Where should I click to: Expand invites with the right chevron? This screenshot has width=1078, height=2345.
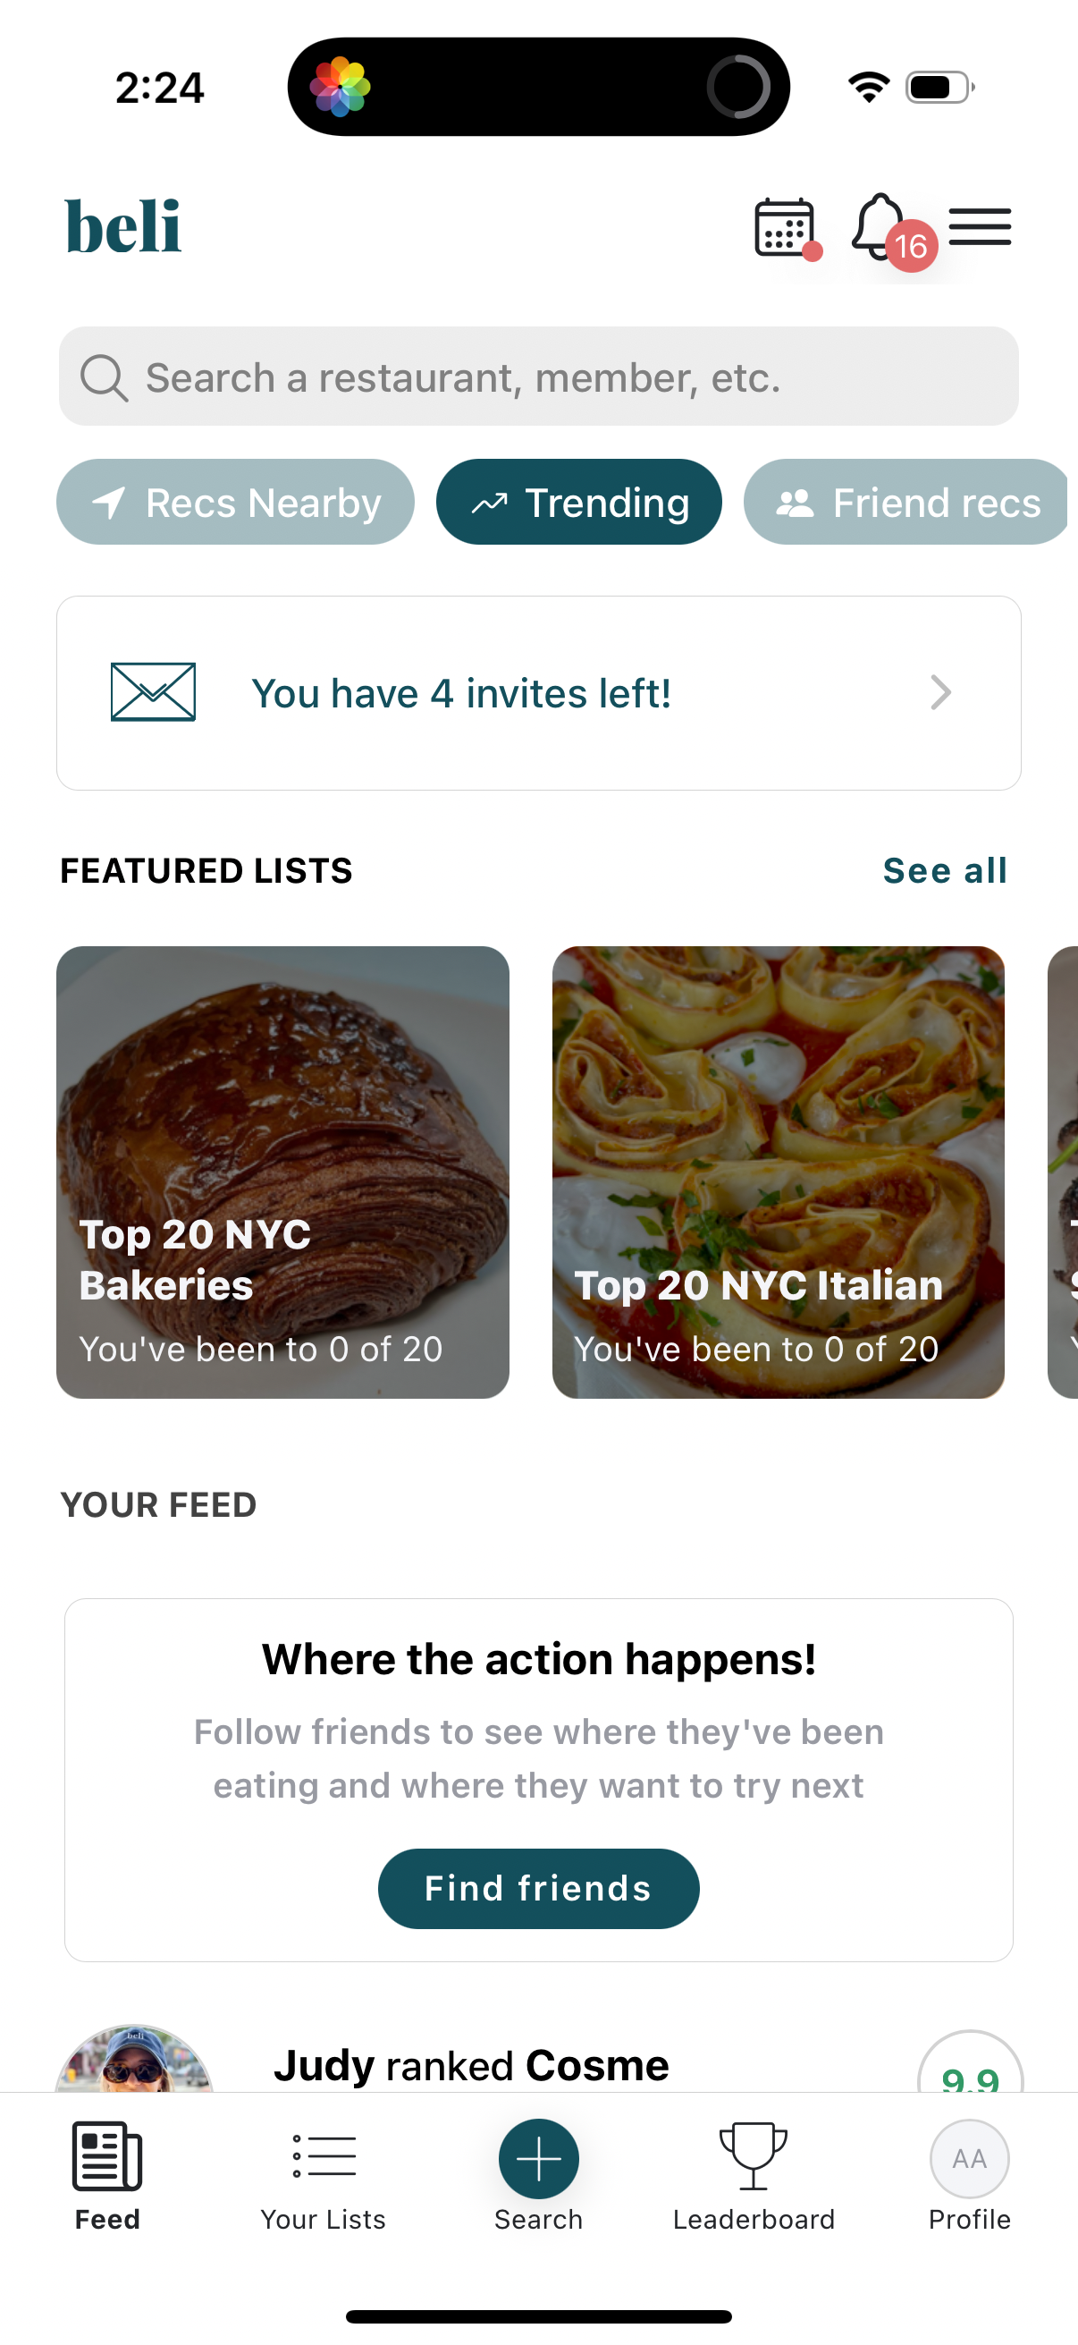coord(940,693)
